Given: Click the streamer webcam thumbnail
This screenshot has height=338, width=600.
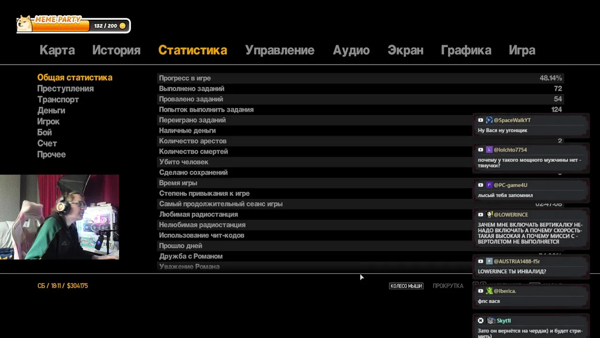Looking at the screenshot, I should [60, 217].
